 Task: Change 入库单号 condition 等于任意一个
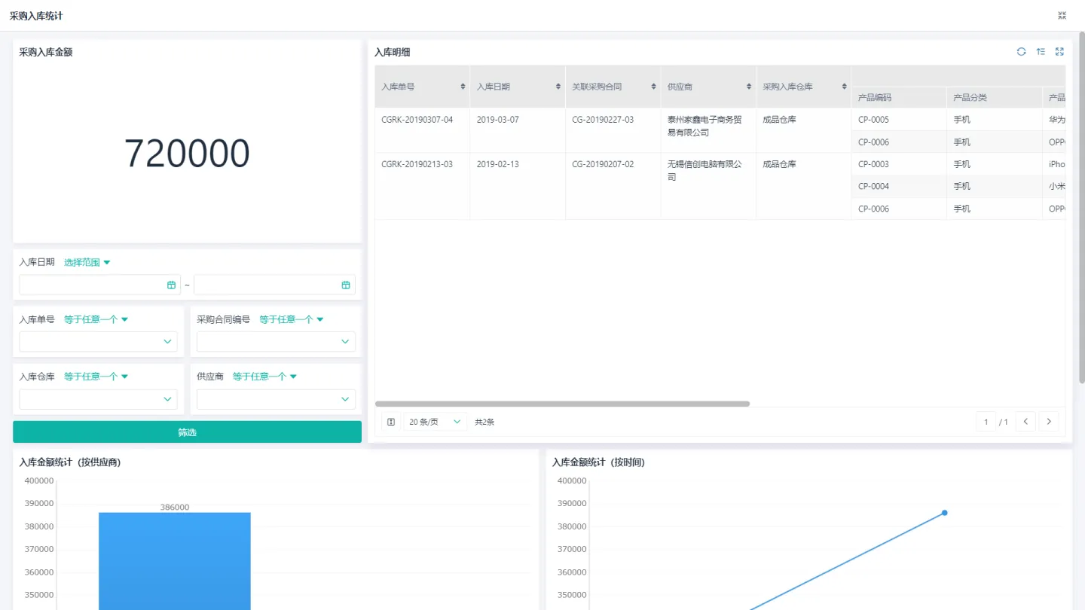(96, 319)
